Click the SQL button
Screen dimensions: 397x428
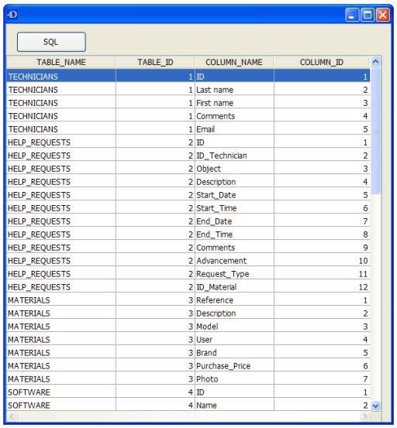tap(51, 42)
